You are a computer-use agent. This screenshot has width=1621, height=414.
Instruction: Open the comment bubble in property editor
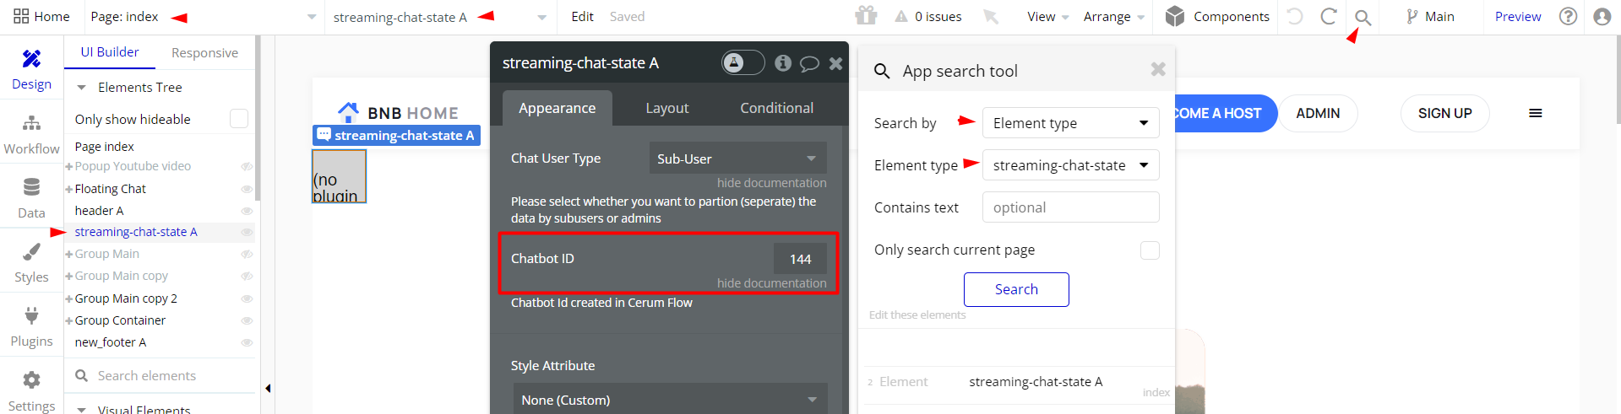click(x=809, y=63)
